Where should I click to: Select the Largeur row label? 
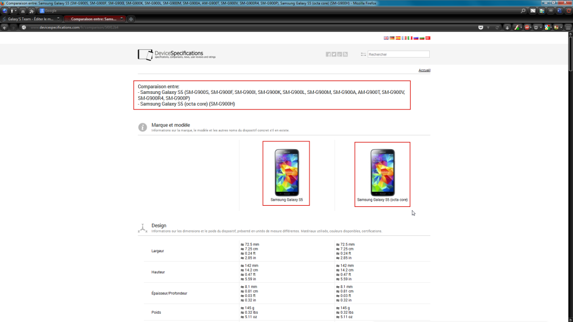157,251
